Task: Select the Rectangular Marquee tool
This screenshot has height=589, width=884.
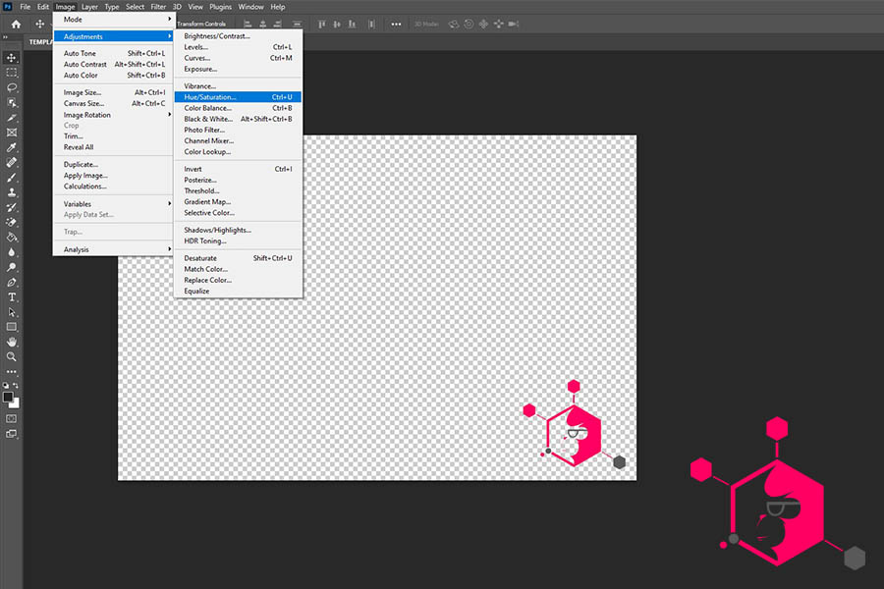Action: 11,73
